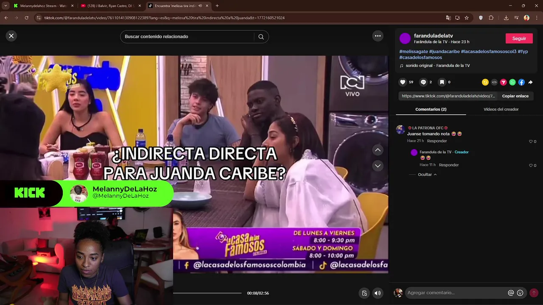543x305 pixels.
Task: Insert a mention with the @ icon
Action: (511, 293)
